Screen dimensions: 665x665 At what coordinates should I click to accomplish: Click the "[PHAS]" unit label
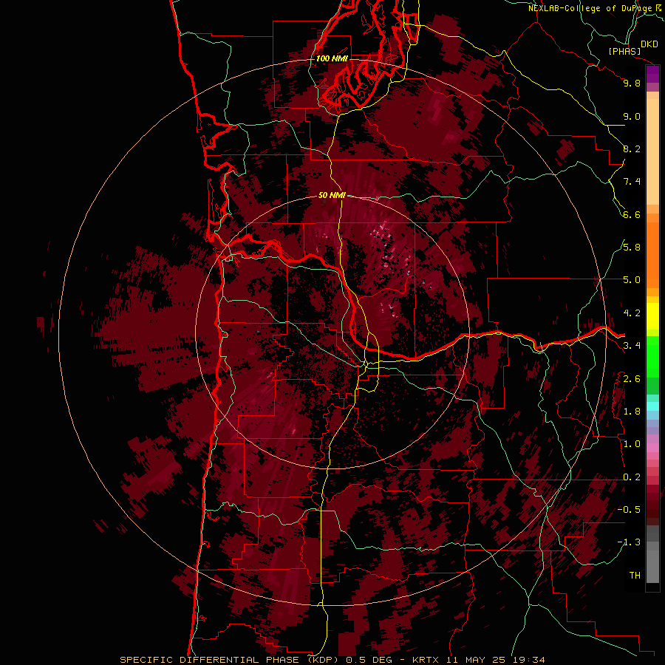click(x=624, y=51)
